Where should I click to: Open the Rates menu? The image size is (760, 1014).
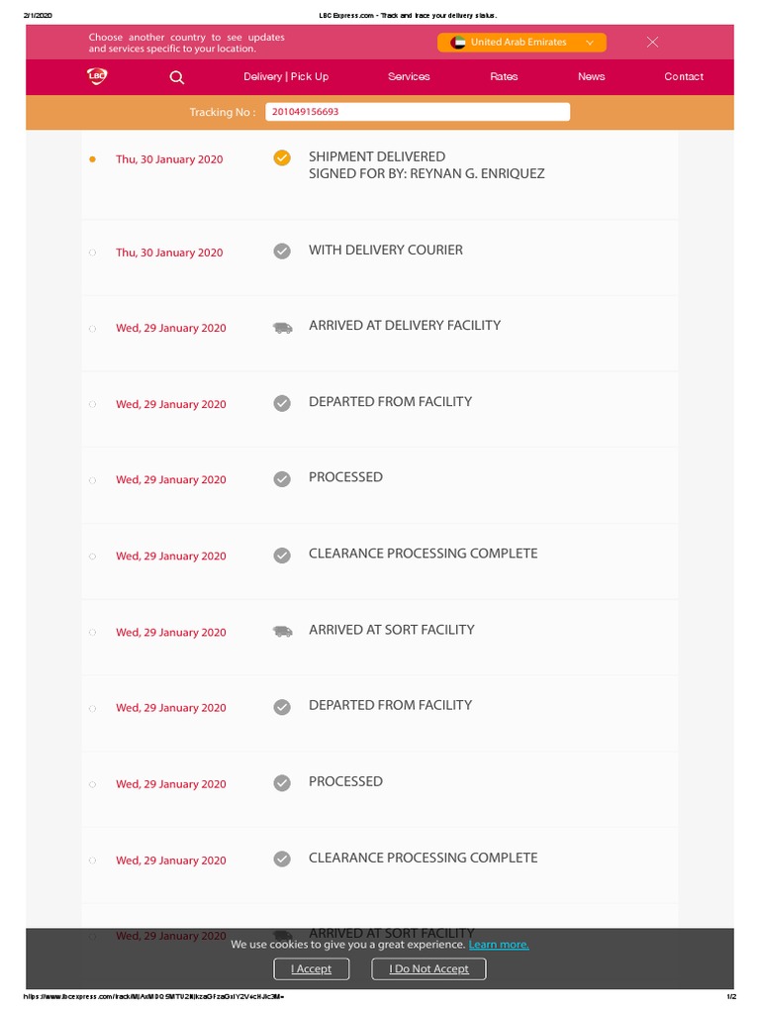coord(504,76)
